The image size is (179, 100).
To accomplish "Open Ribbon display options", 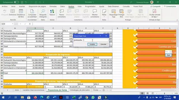I will (x=158, y=2).
